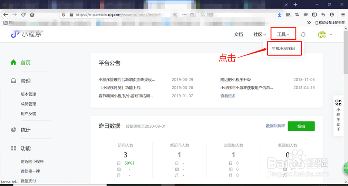
Task: Click the 数据更新至2020-03-01 text
Action: click(146, 126)
